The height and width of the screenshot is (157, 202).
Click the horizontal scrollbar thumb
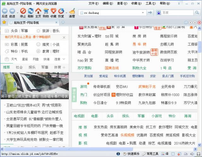(x=68, y=149)
